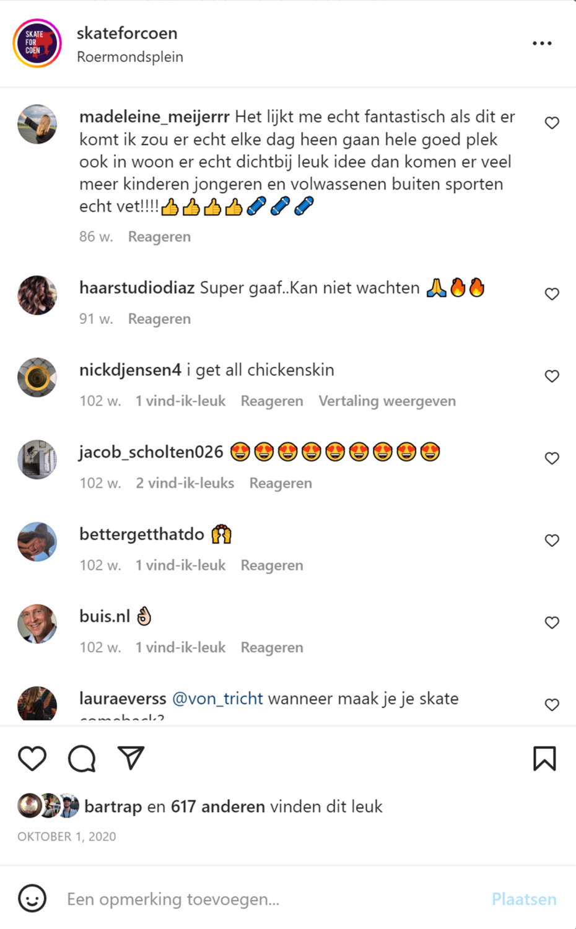
Task: Like madeleine_meijerrr's comment
Action: click(552, 123)
